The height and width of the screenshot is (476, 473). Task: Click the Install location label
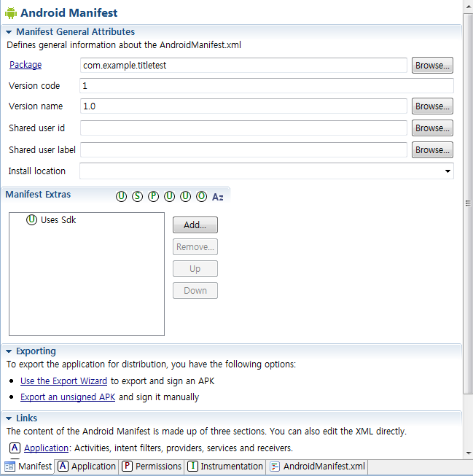[36, 171]
